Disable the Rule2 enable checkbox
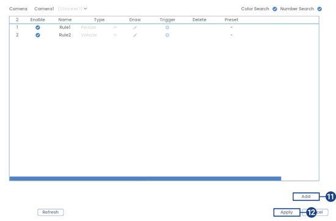The image size is (336, 221). [x=38, y=35]
